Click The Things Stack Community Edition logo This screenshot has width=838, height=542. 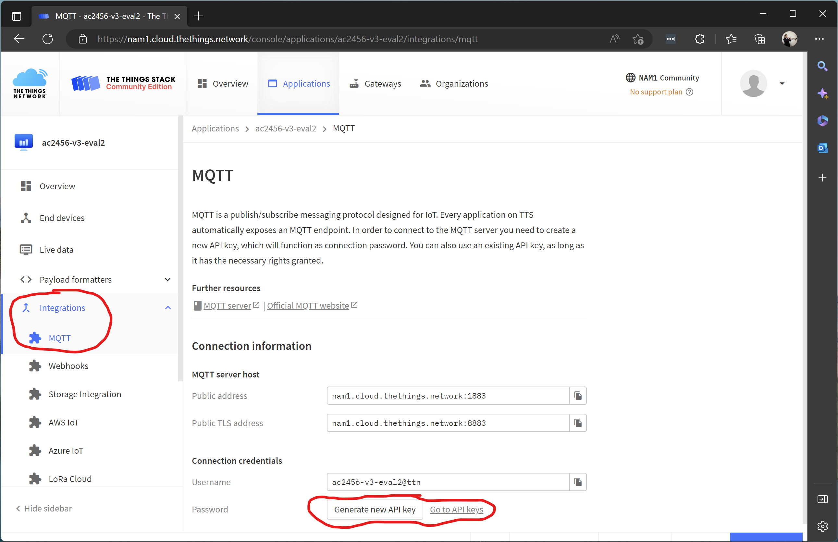pos(123,83)
